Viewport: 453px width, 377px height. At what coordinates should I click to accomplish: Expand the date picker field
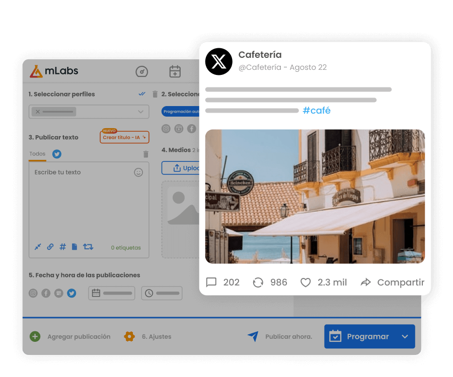[111, 292]
